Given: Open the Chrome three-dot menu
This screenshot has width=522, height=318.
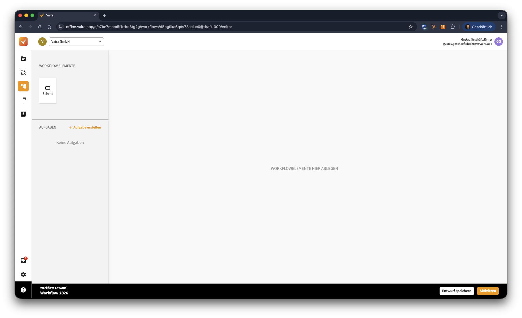Looking at the screenshot, I should point(501,27).
